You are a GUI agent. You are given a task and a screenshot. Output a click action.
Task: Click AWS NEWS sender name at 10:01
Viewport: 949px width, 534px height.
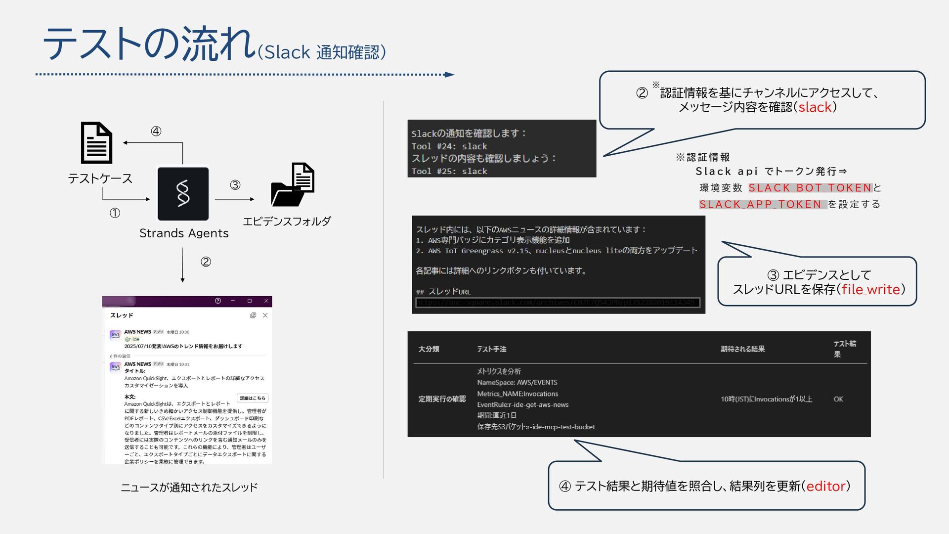click(137, 364)
